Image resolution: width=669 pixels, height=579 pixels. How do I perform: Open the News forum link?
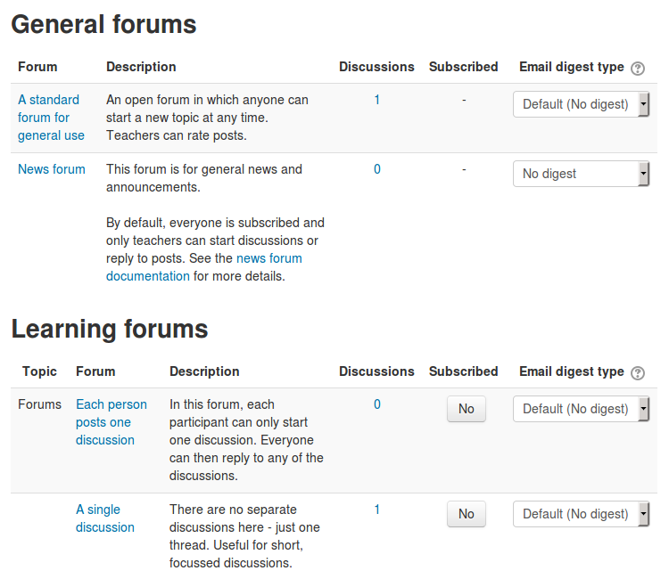click(x=52, y=169)
